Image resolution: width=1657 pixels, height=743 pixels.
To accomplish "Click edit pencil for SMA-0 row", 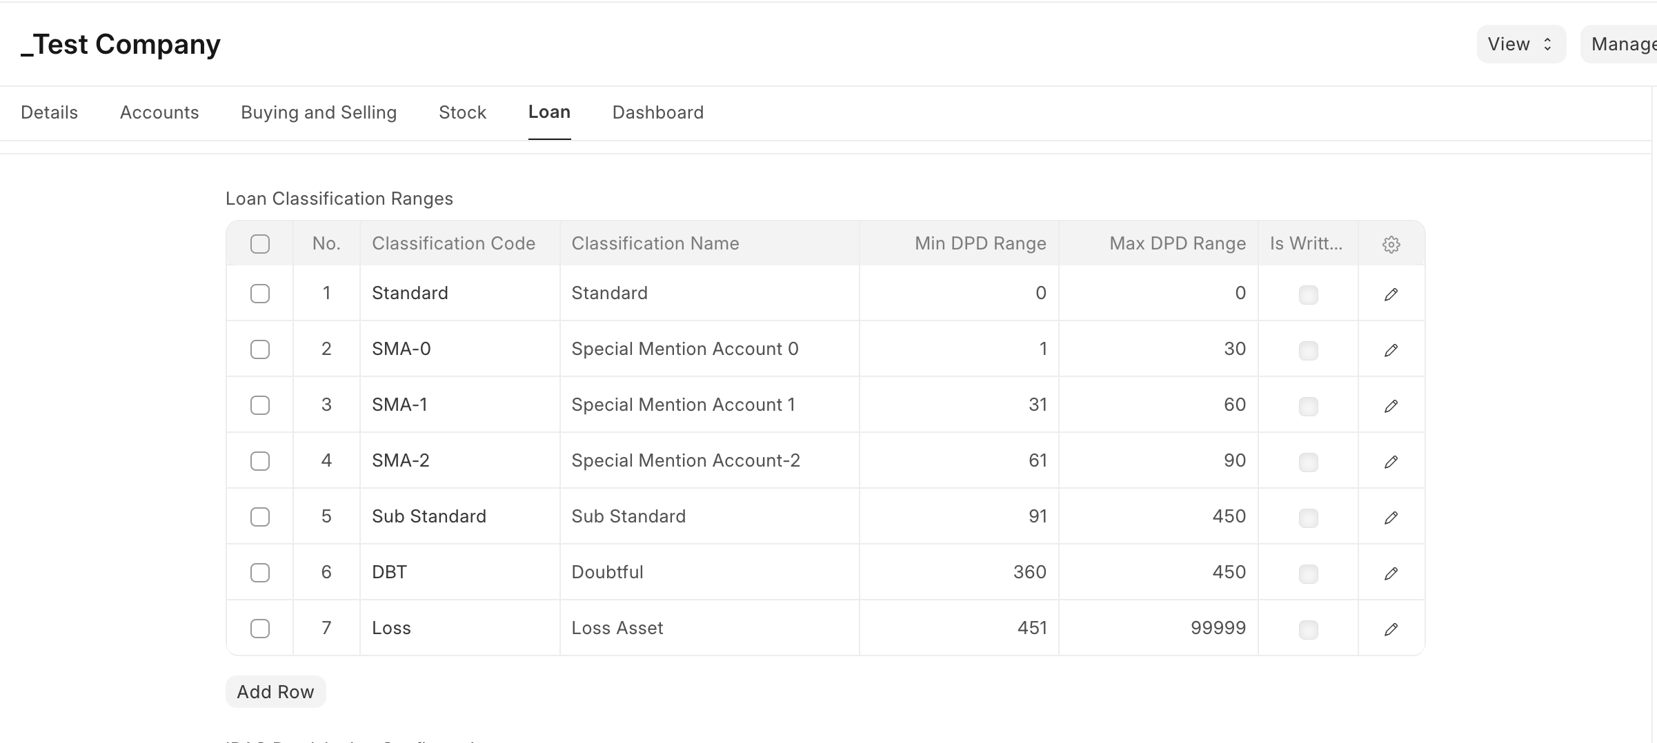I will tap(1391, 350).
